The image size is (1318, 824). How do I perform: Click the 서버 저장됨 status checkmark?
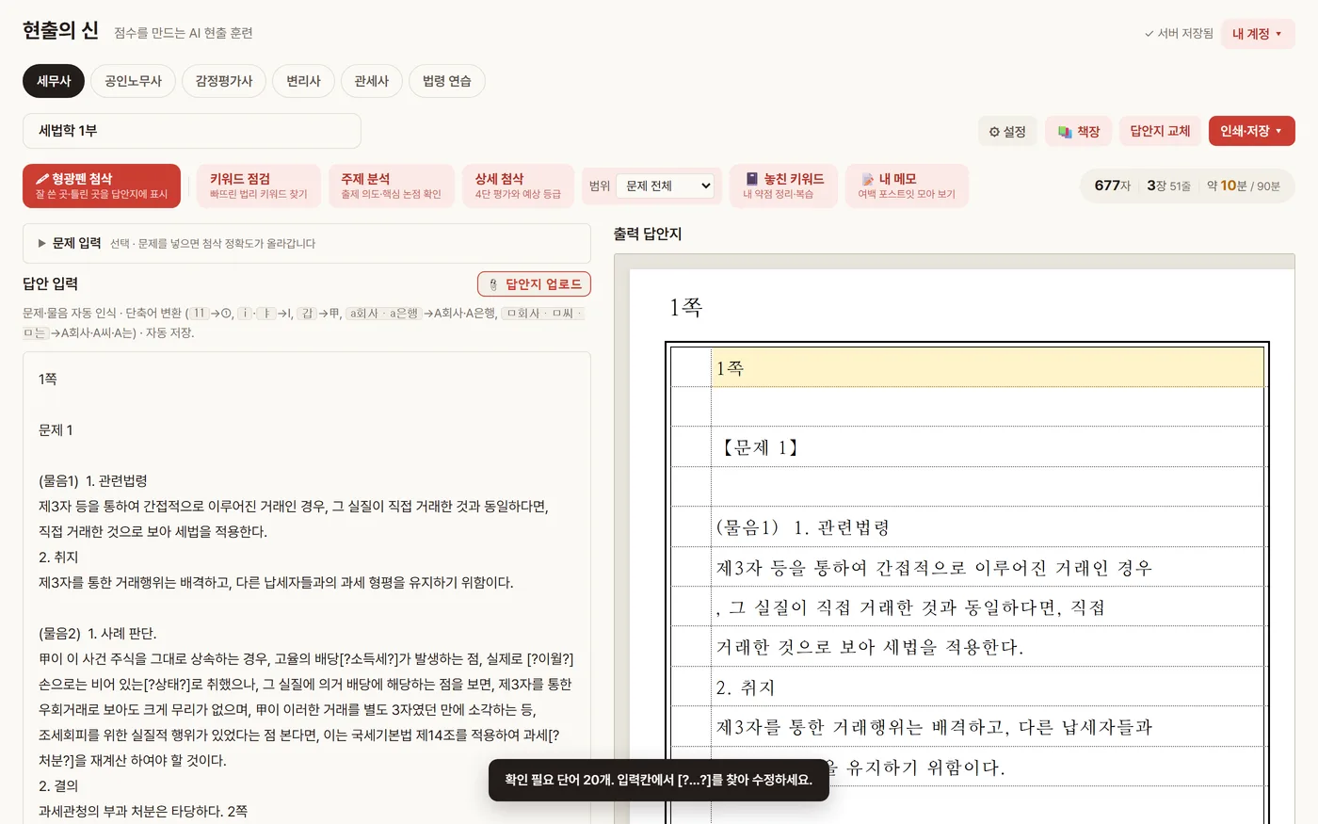coord(1149,34)
